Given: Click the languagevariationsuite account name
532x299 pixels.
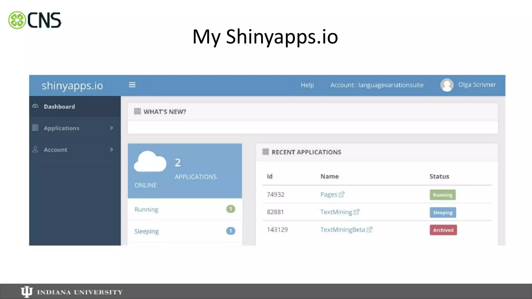Looking at the screenshot, I should point(391,85).
